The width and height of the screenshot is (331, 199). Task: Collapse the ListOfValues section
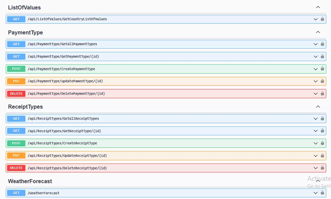click(x=317, y=7)
